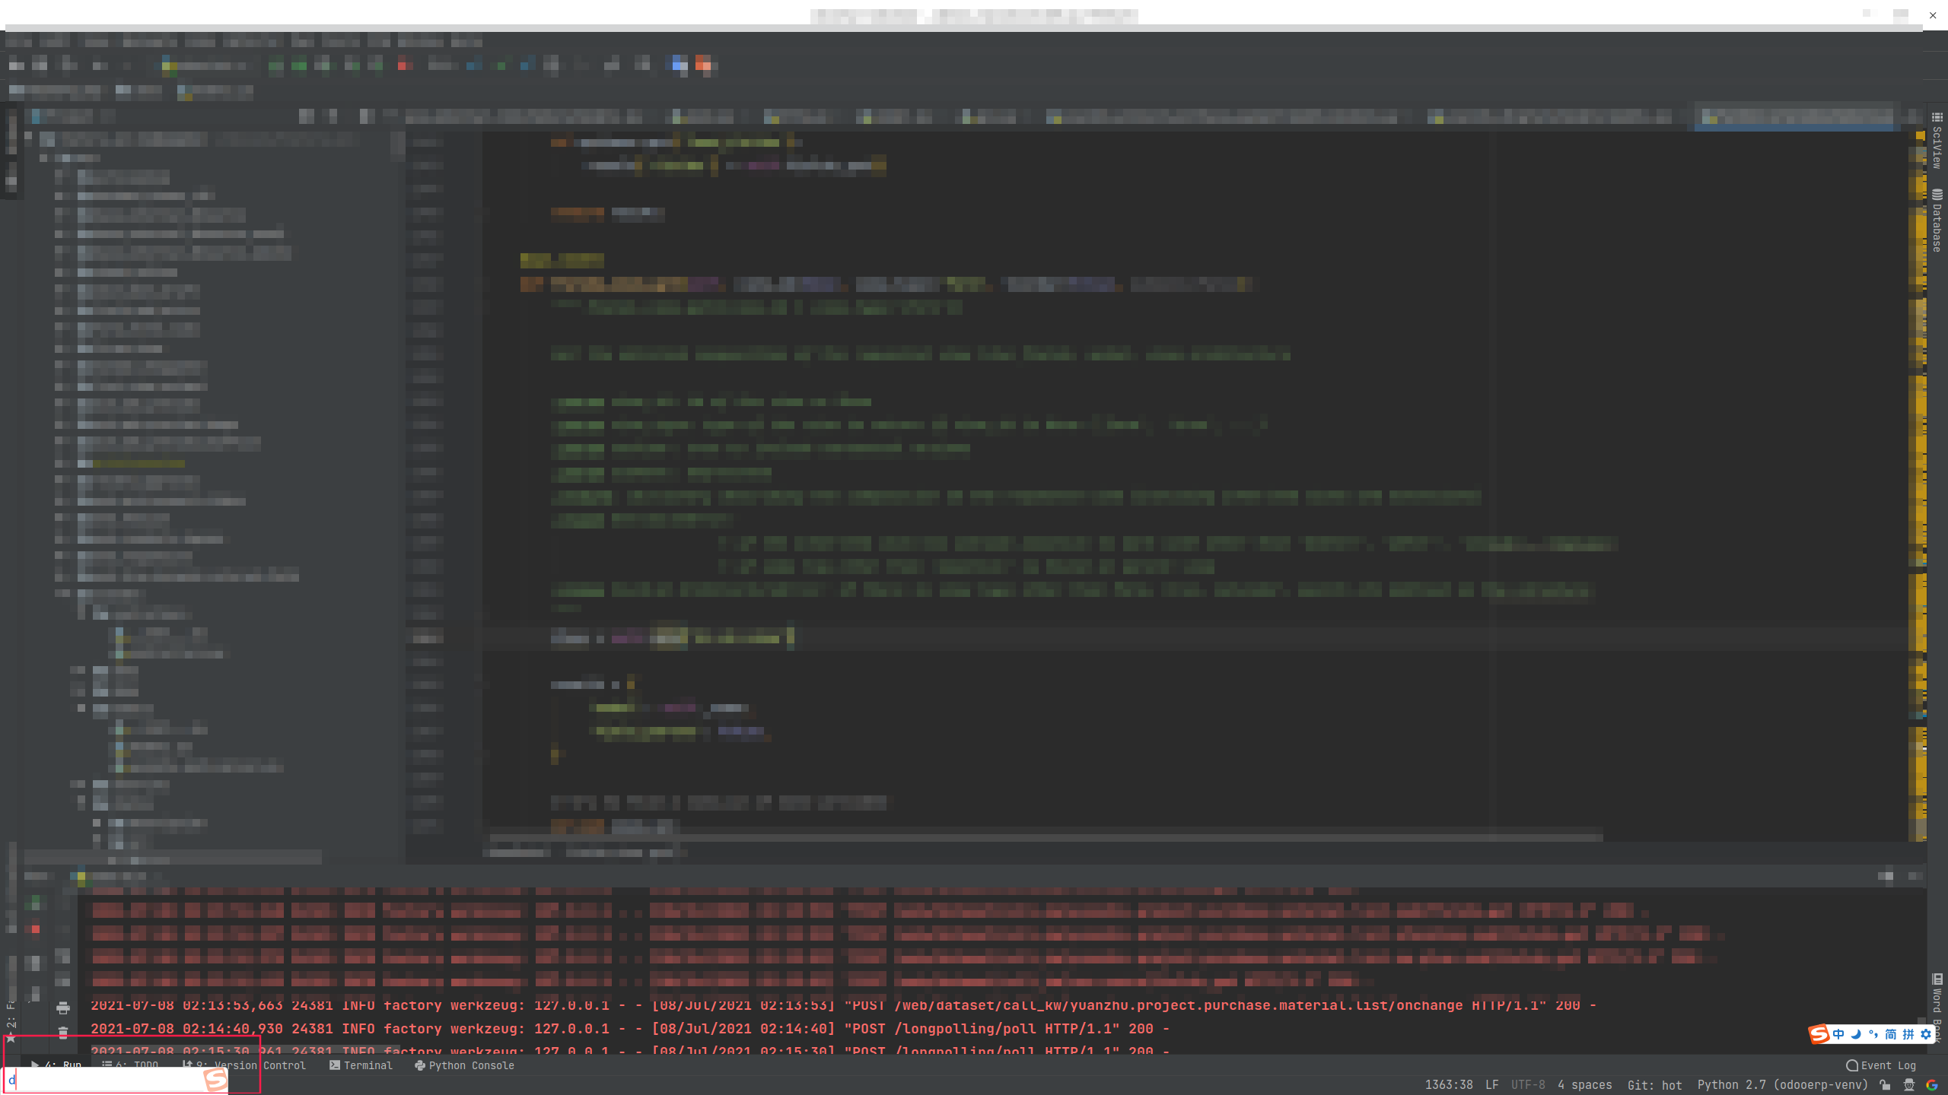This screenshot has height=1095, width=1948.
Task: Open Sogou input method settings gear
Action: pos(1926,1034)
